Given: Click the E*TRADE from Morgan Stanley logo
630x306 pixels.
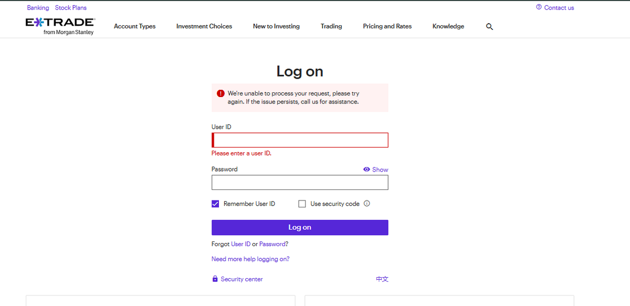Looking at the screenshot, I should [60, 26].
